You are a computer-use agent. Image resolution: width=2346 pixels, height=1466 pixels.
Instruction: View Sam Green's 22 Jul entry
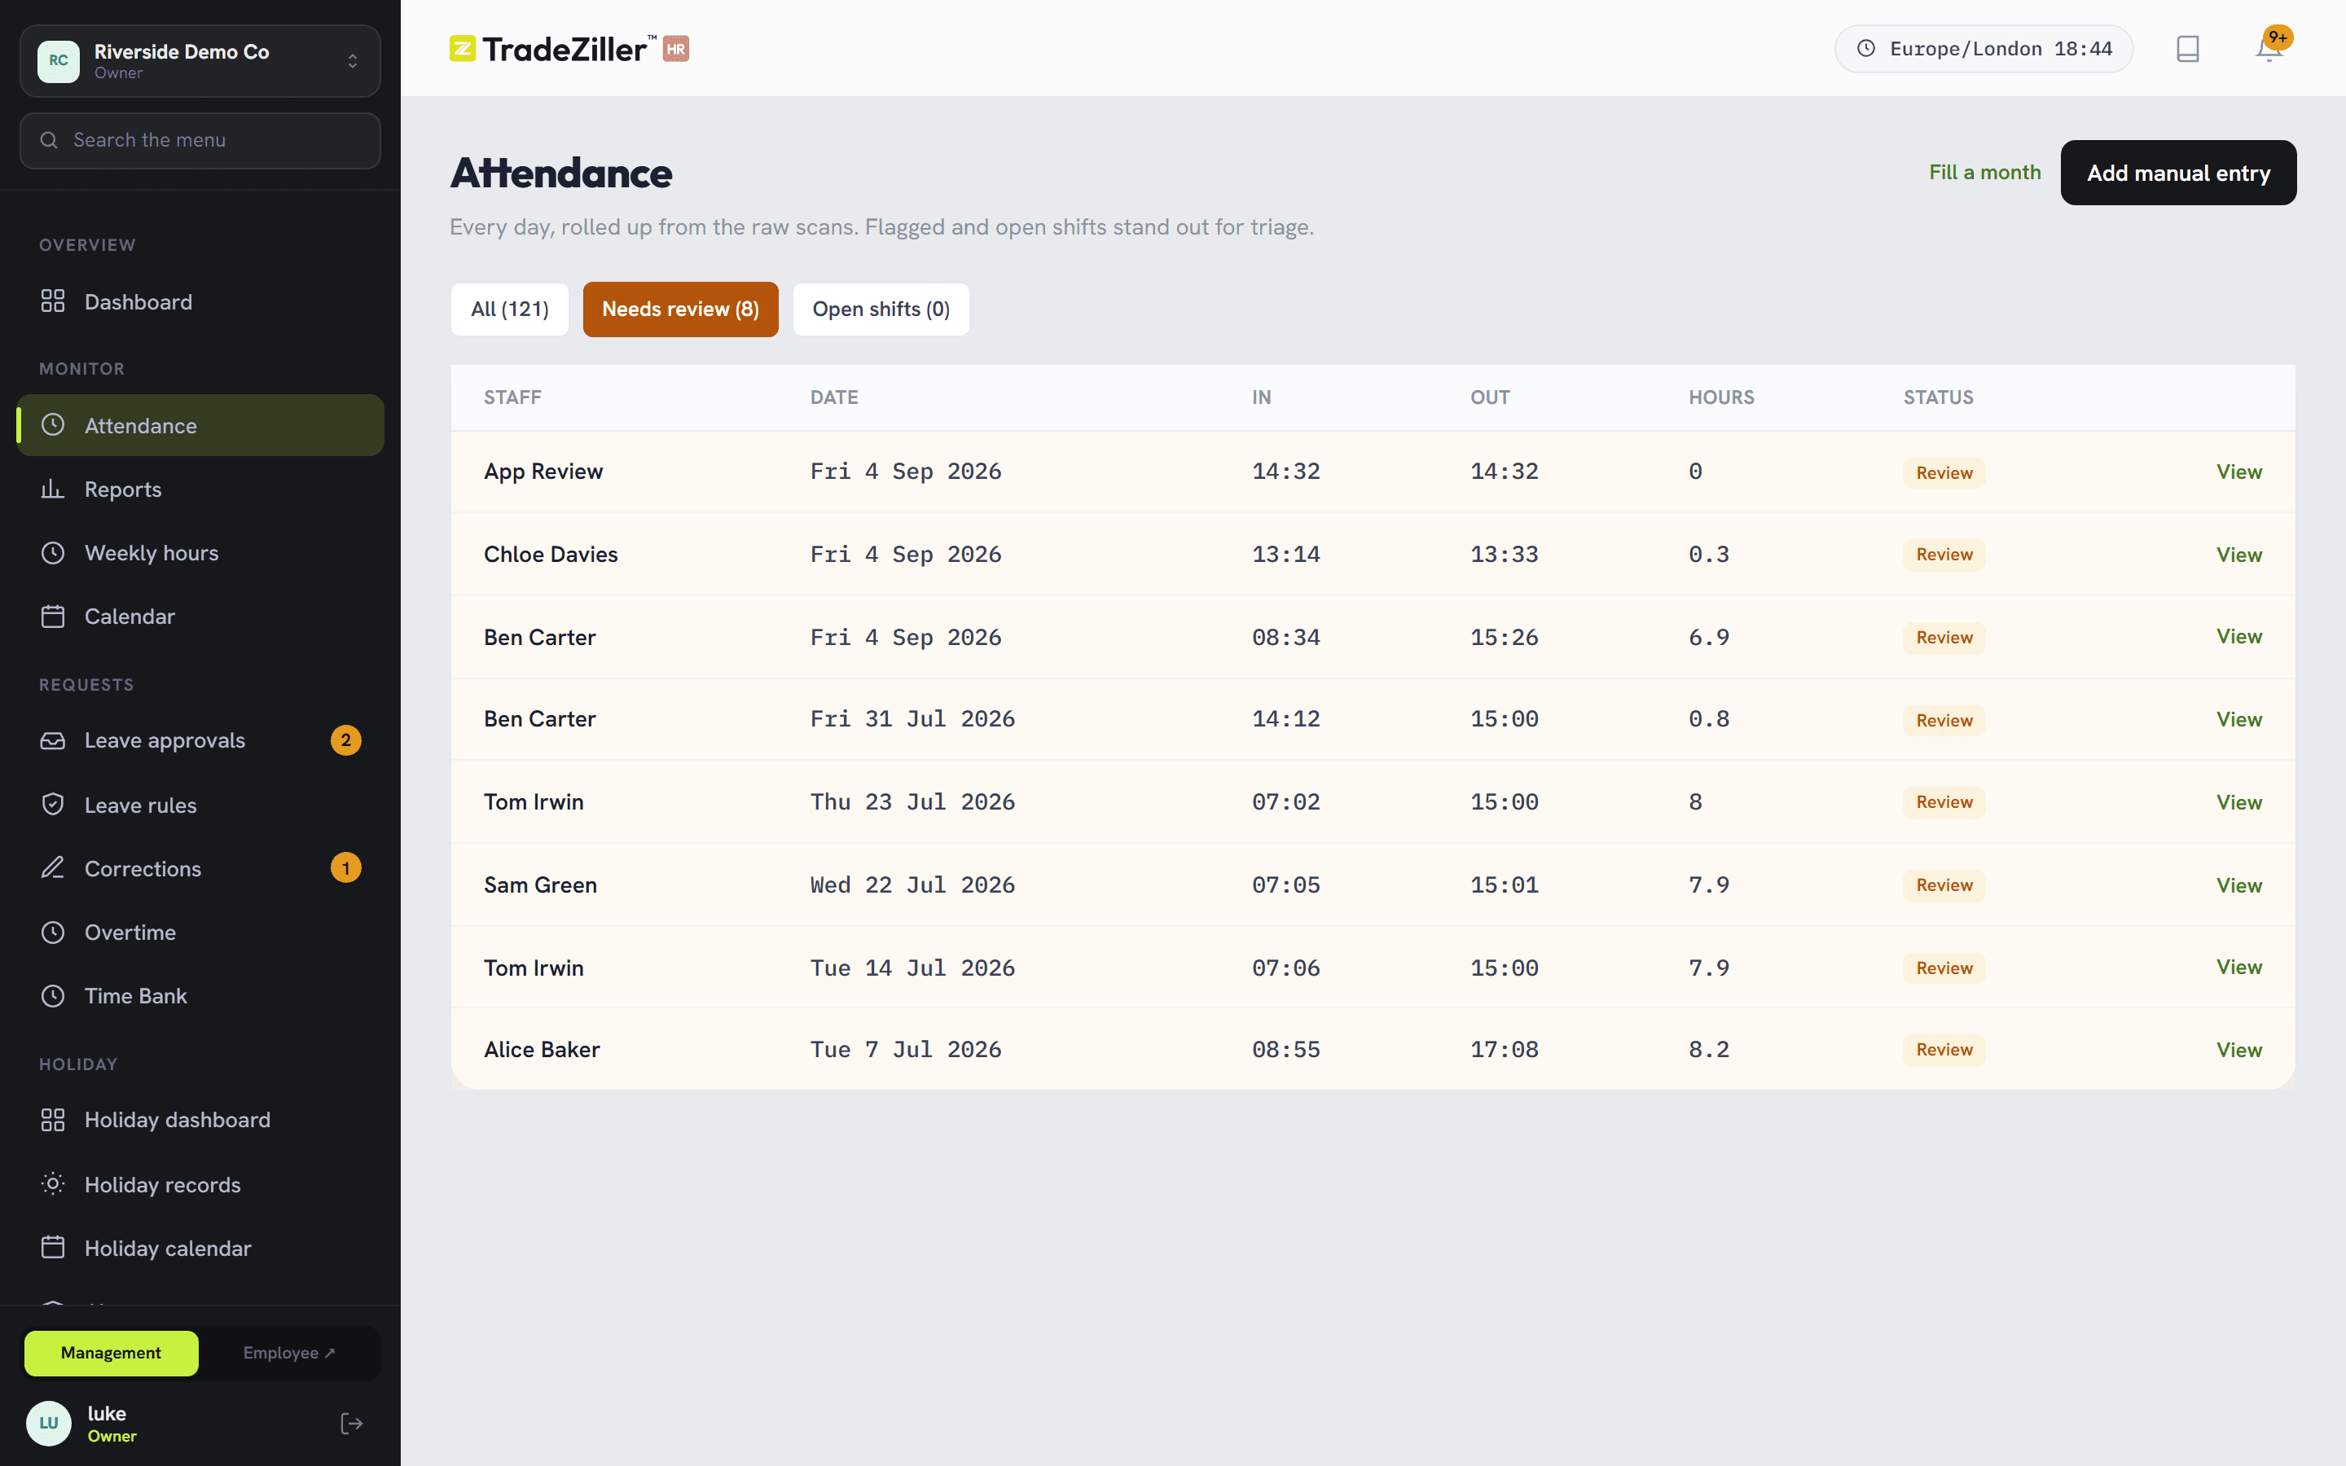[x=2238, y=885]
